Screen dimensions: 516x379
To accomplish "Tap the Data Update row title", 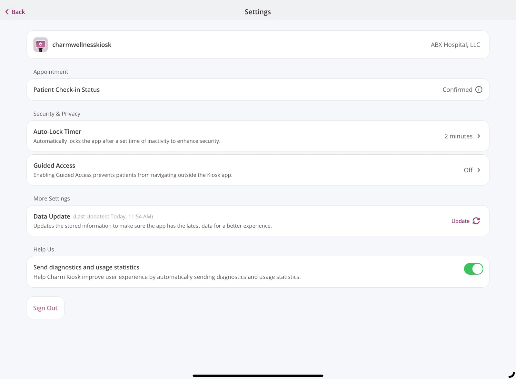I will (x=52, y=216).
